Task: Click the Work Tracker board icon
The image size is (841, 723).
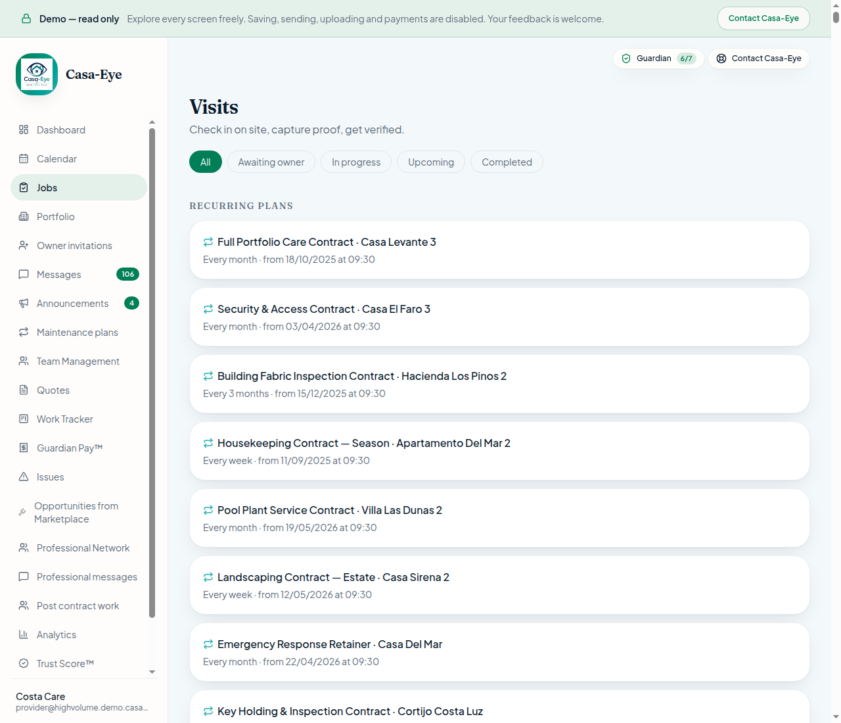Action: [24, 419]
